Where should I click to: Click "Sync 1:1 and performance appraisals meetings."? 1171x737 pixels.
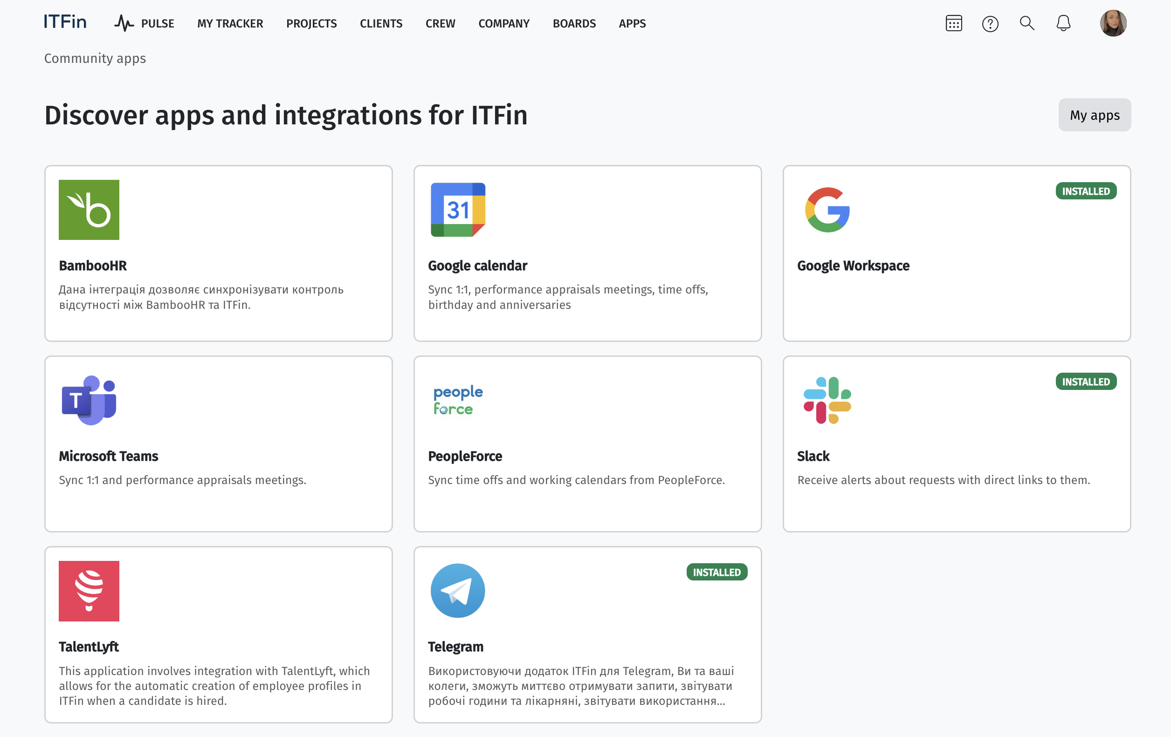coord(182,480)
